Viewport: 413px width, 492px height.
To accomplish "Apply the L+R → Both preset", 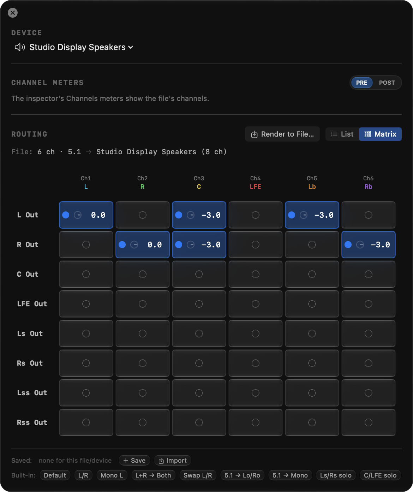I will [153, 475].
